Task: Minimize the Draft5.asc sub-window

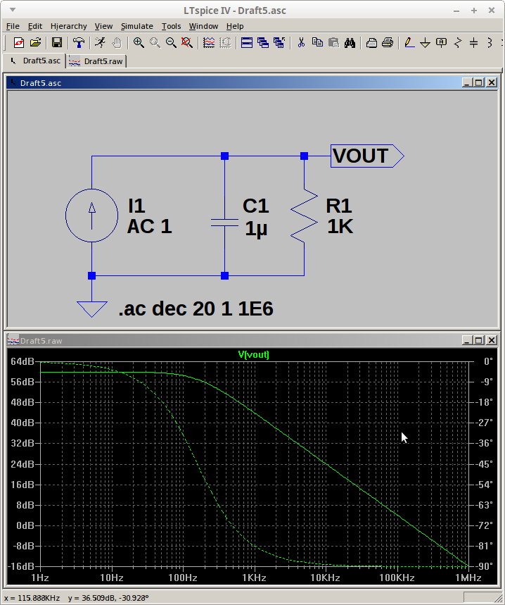Action: click(467, 82)
